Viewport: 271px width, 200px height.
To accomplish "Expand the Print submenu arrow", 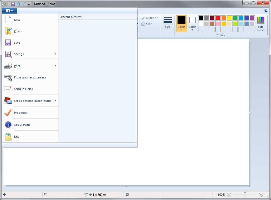I will pyautogui.click(x=55, y=66).
